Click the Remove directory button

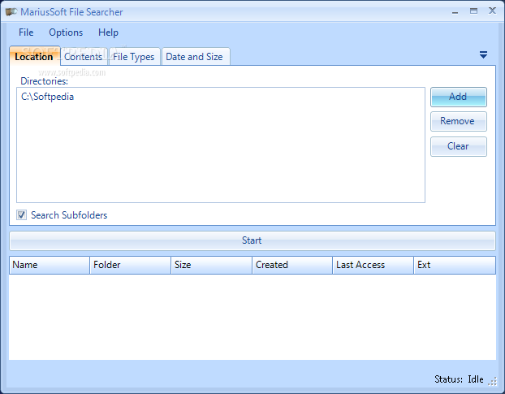coord(458,121)
